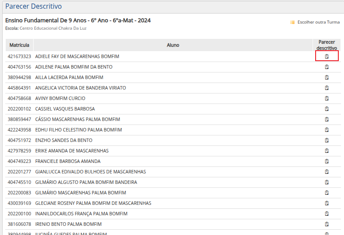Open parecer descritivo for Adilene Palma Bomfim
This screenshot has width=344, height=235.
[327, 67]
